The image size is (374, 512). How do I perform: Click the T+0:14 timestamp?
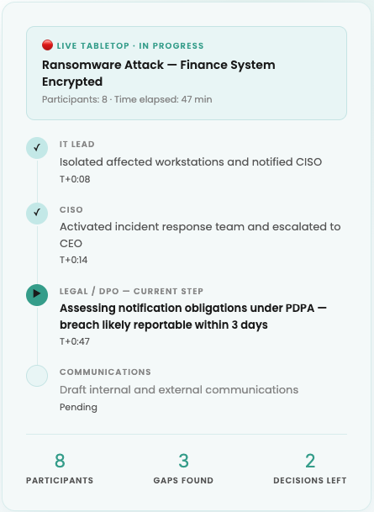(x=73, y=260)
